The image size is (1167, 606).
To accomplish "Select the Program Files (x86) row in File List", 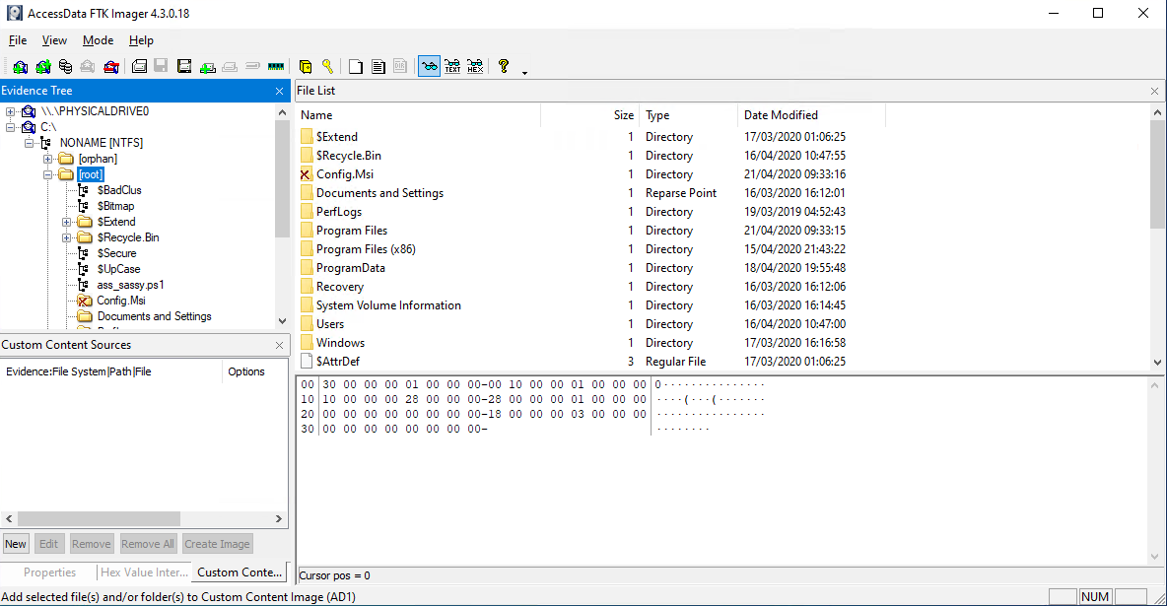I will [366, 249].
